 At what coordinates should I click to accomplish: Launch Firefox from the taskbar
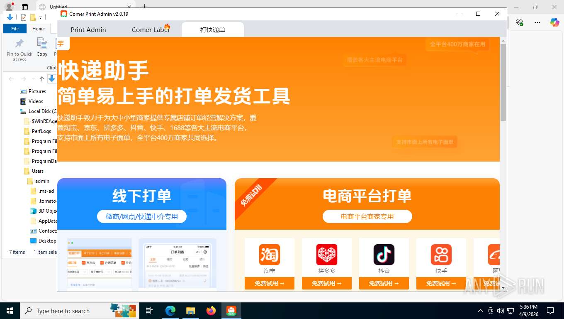211,310
